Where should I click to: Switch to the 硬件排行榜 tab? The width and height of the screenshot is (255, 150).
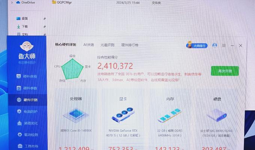point(130,45)
